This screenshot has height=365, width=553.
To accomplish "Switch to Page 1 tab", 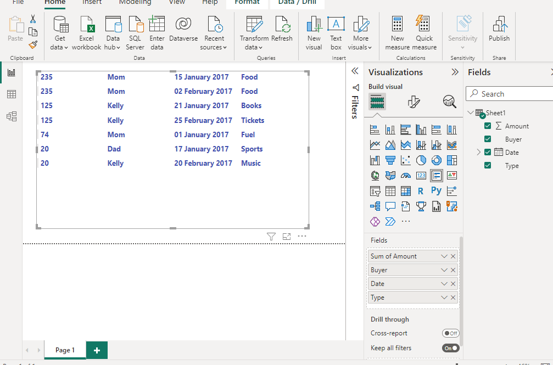I will (x=65, y=350).
